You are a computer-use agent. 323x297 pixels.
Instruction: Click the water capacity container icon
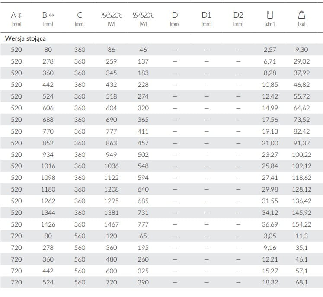click(270, 15)
